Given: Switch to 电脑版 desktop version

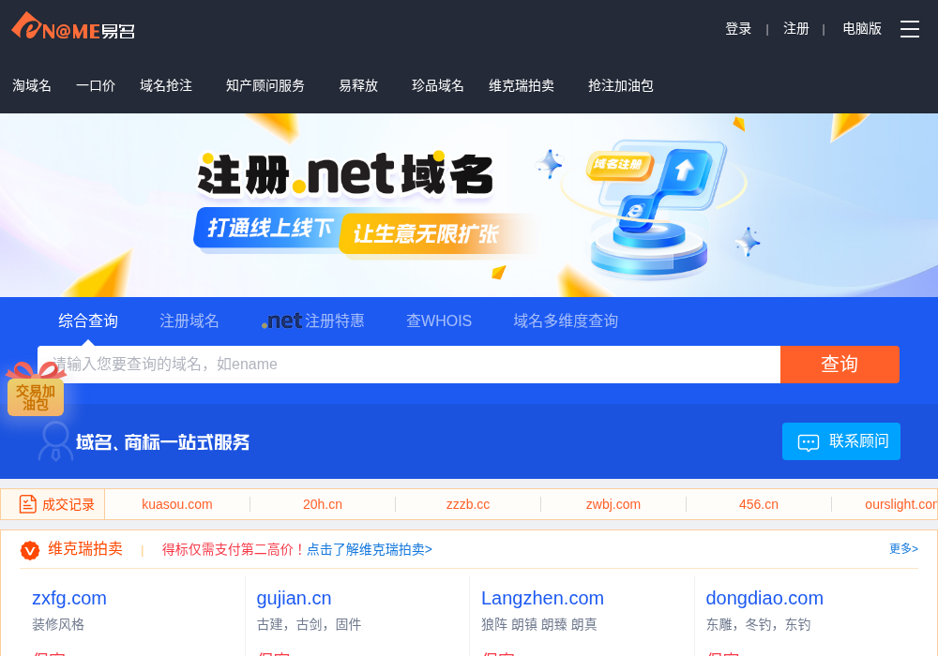Looking at the screenshot, I should coord(861,29).
